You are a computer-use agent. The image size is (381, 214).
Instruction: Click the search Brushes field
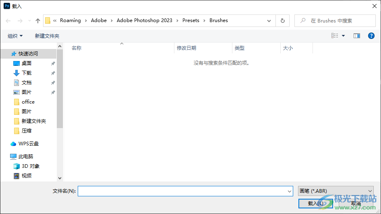click(x=335, y=21)
